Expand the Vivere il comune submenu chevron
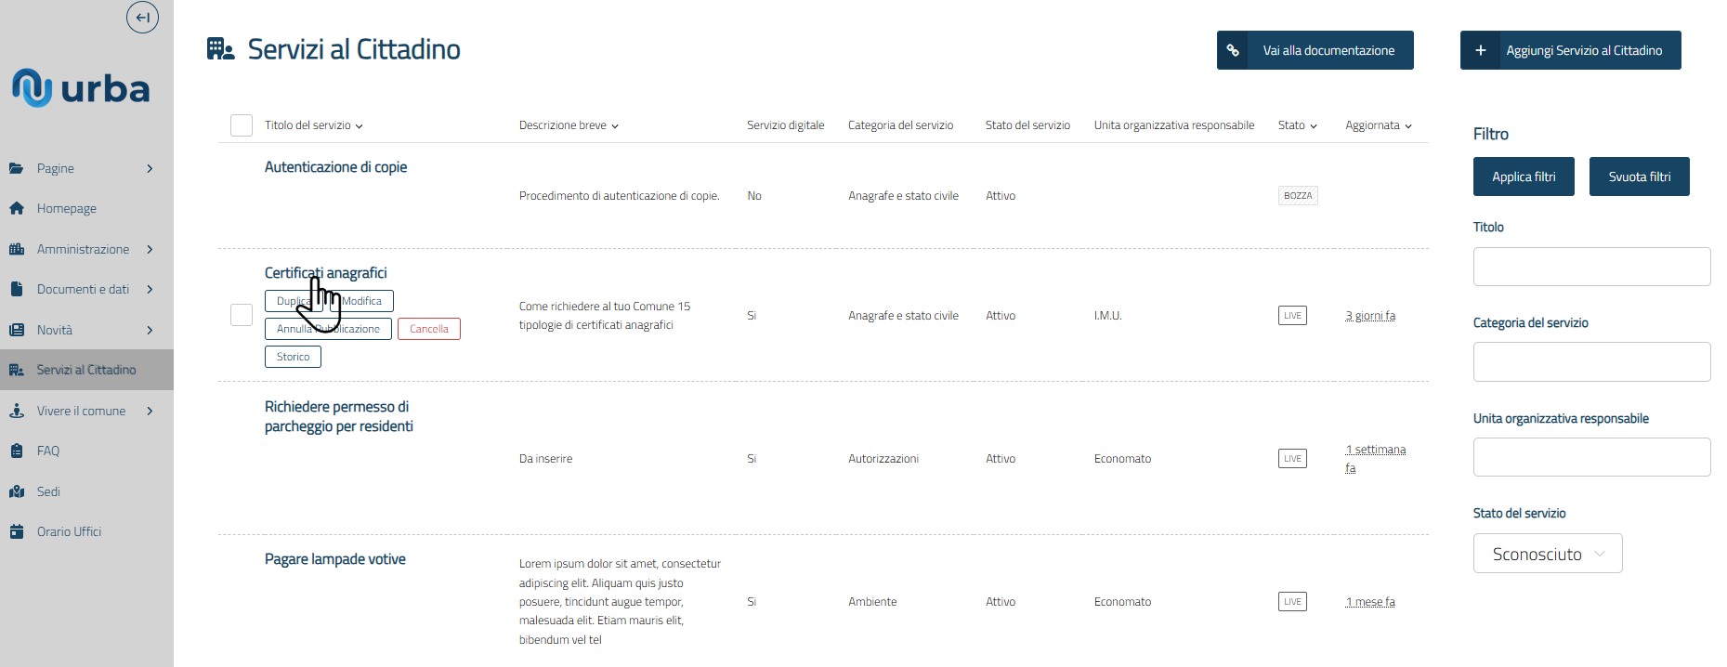Viewport: 1727px width, 667px height. pyautogui.click(x=150, y=411)
